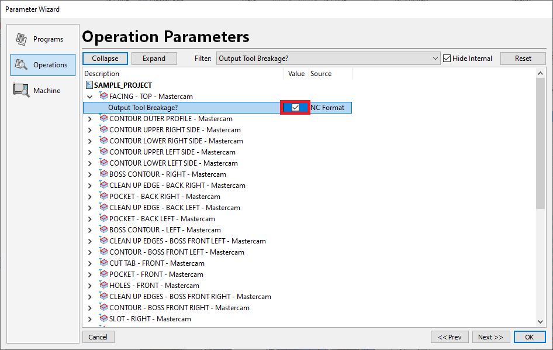
Task: Click the scroll down arrow of the list
Action: [541, 321]
